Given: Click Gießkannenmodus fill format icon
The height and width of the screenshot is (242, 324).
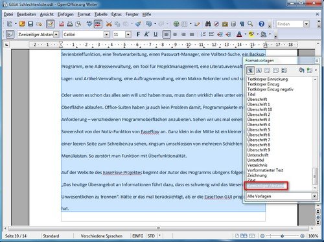Looking at the screenshot, I should [301, 71].
